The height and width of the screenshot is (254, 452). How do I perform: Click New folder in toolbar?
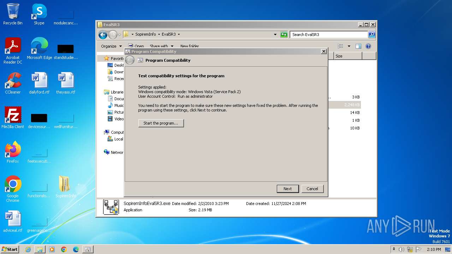click(190, 46)
